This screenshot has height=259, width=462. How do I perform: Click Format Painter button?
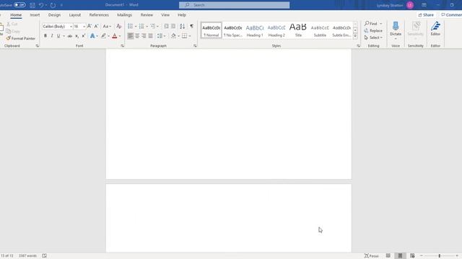[21, 38]
